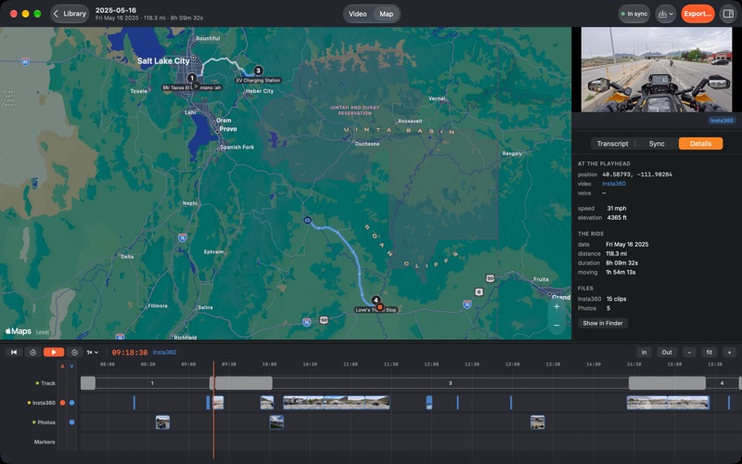Click the 12:00 mark on time ruler

431,365
